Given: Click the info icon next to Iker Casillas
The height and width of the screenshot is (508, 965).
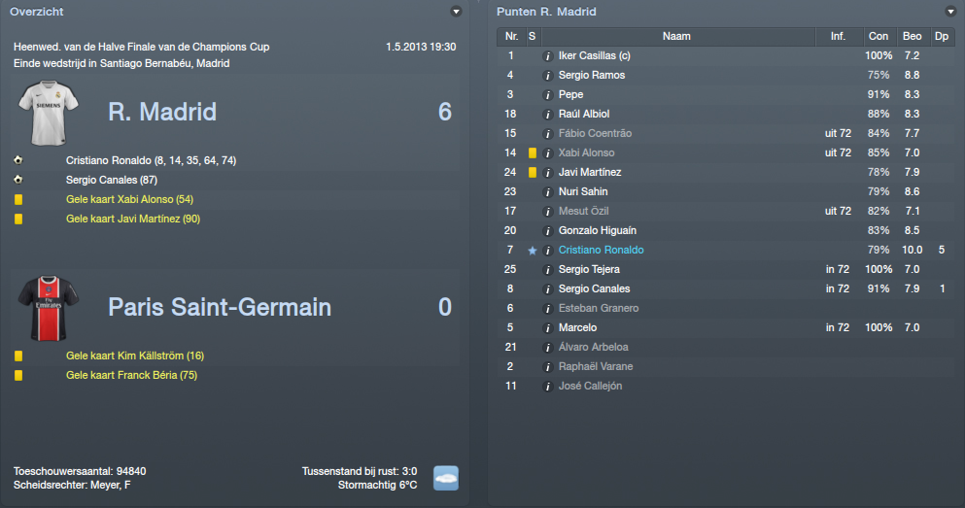Looking at the screenshot, I should click(x=548, y=56).
